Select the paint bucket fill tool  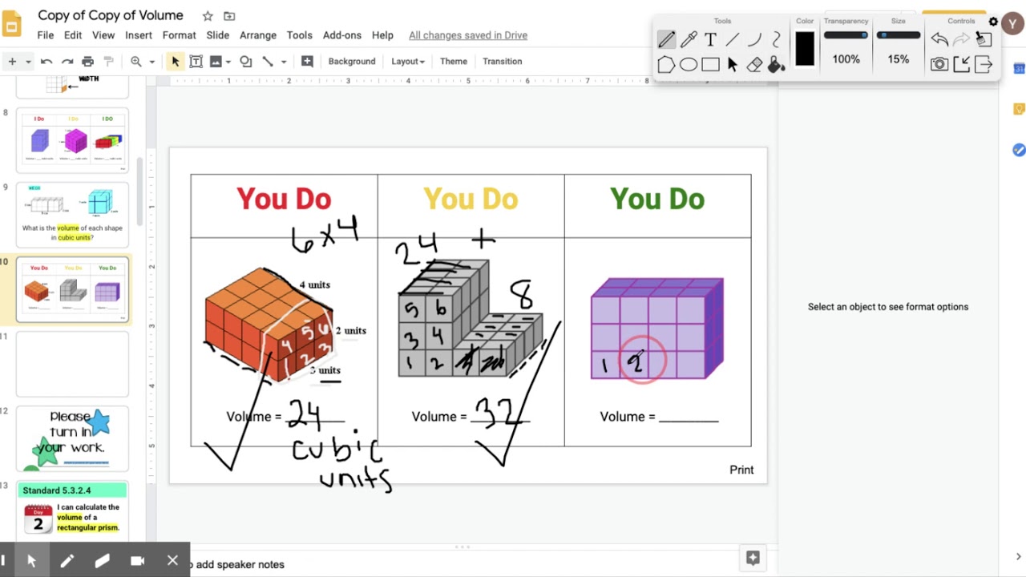coord(776,65)
